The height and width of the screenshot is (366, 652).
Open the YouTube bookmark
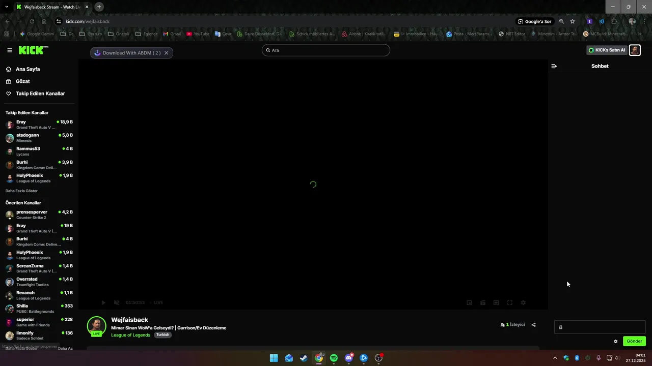coord(198,34)
